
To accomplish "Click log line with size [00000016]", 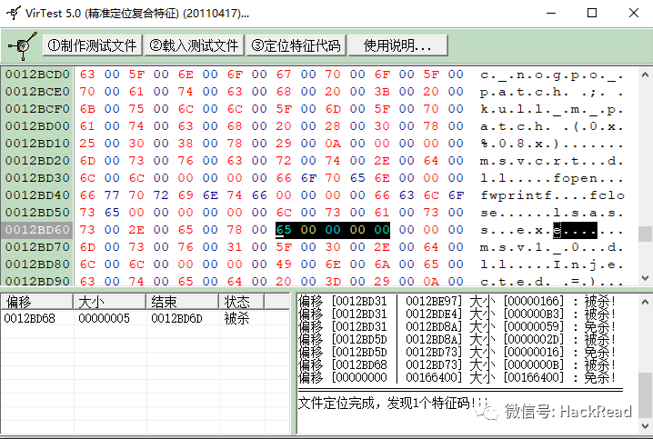I will coord(457,352).
